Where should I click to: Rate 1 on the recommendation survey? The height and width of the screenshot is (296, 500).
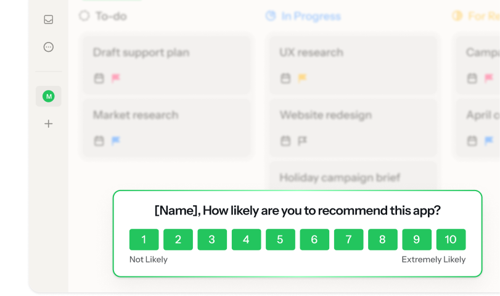pos(144,240)
